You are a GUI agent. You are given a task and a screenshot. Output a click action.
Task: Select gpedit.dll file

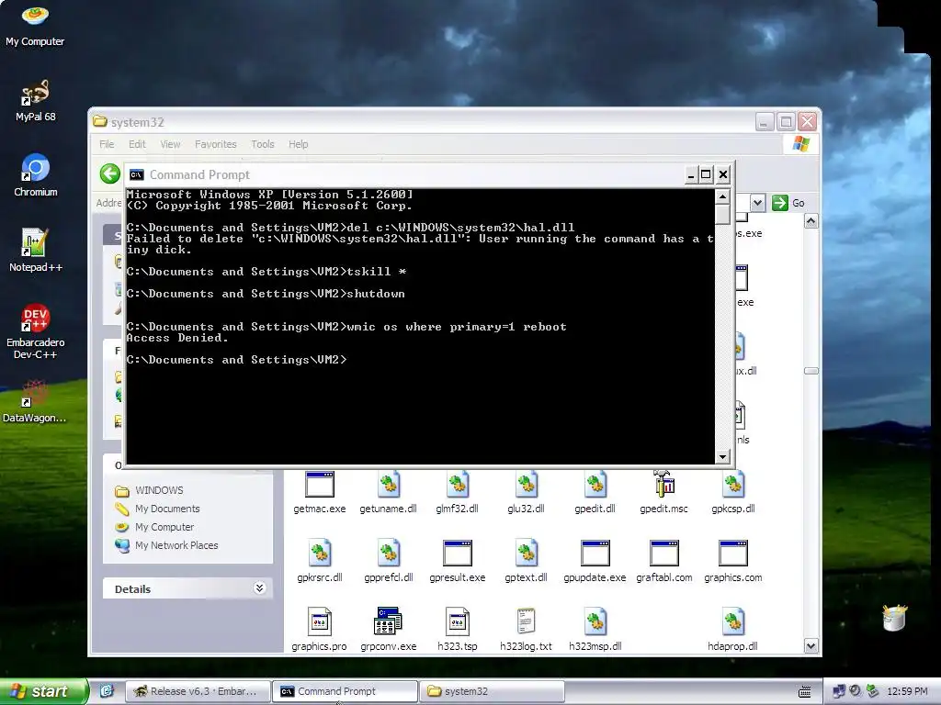click(x=595, y=493)
